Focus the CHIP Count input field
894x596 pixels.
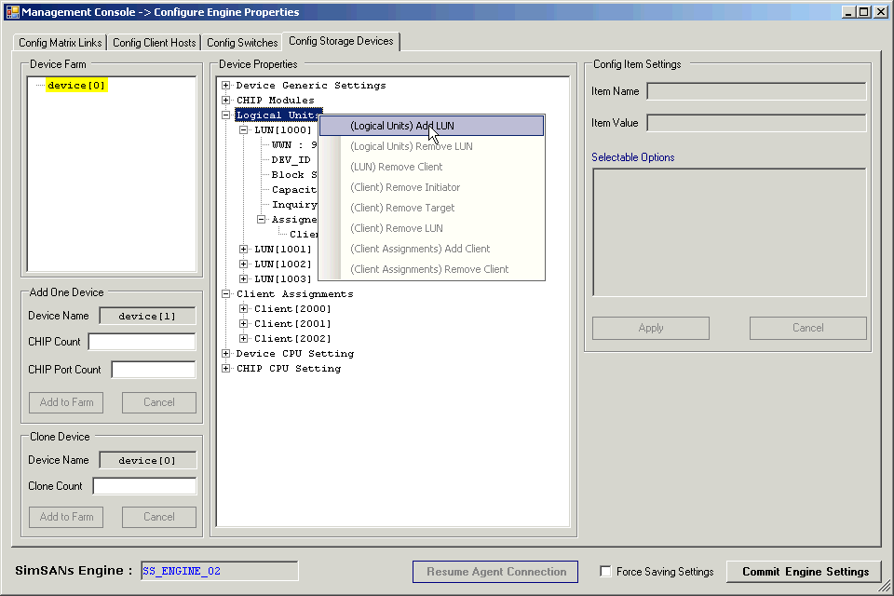(142, 342)
